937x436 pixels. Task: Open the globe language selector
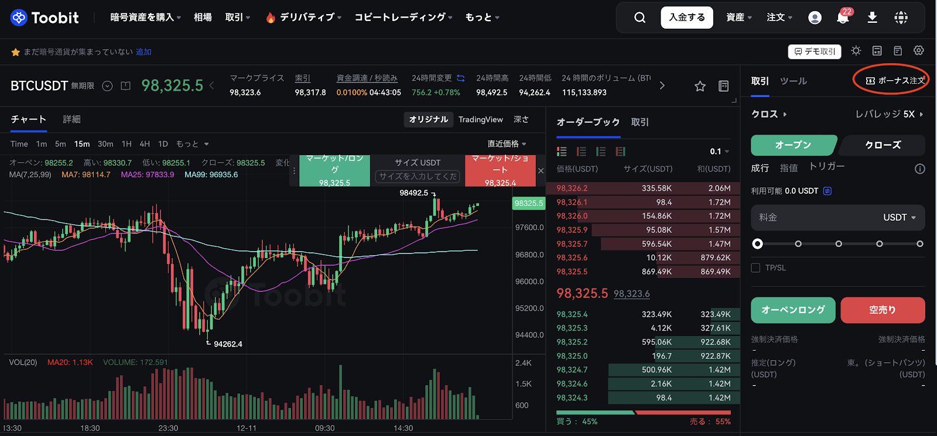[901, 18]
